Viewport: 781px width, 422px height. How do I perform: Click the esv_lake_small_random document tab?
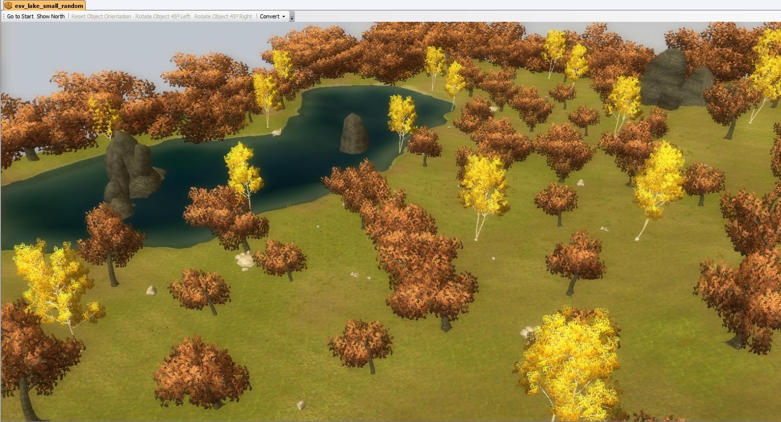(x=48, y=5)
